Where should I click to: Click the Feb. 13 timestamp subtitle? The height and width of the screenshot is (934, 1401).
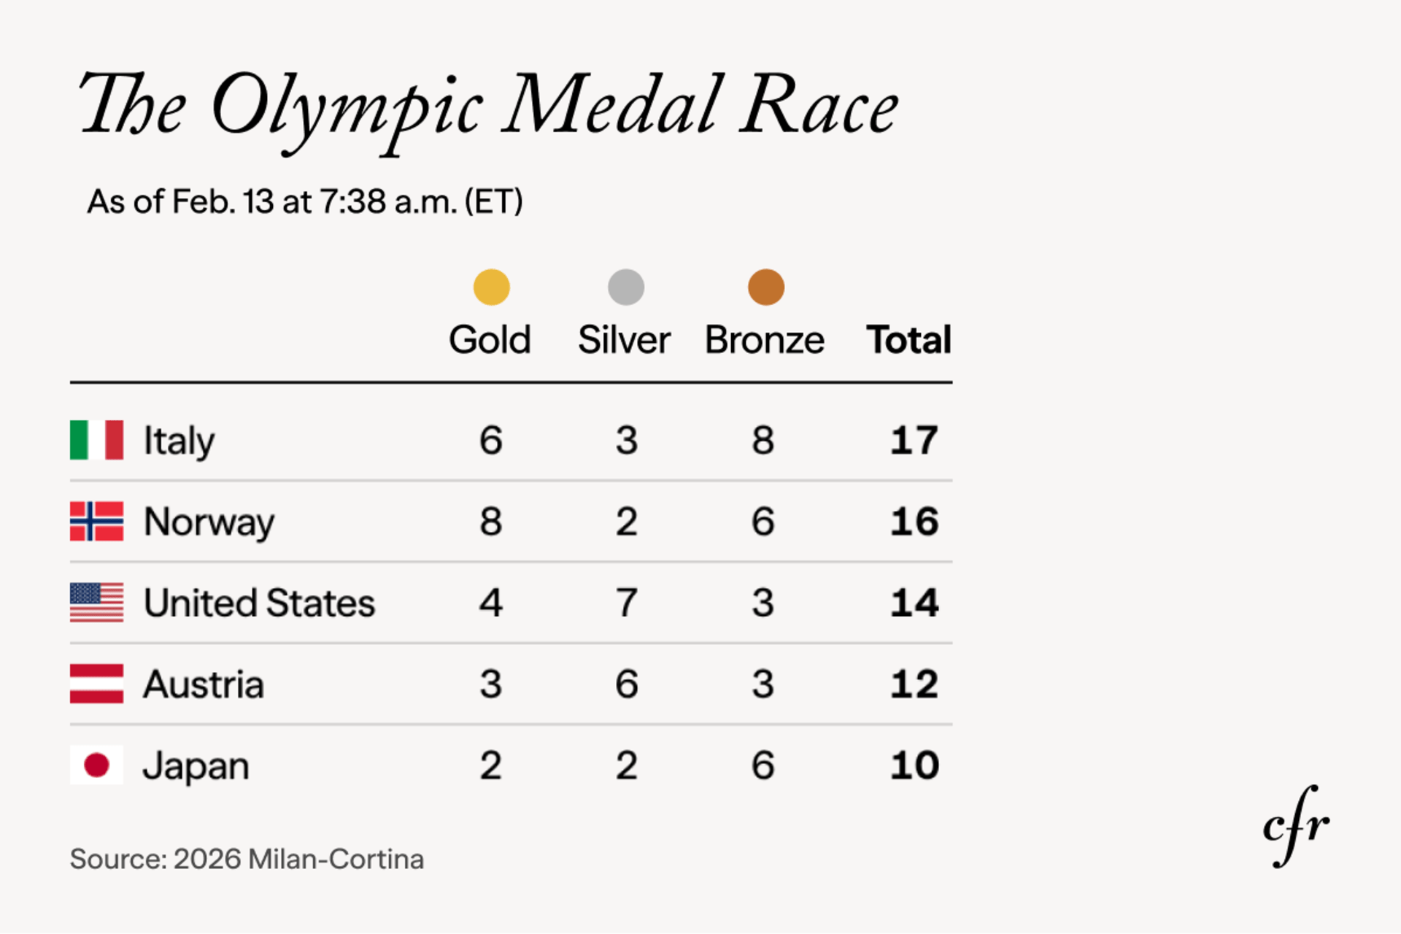click(x=305, y=201)
